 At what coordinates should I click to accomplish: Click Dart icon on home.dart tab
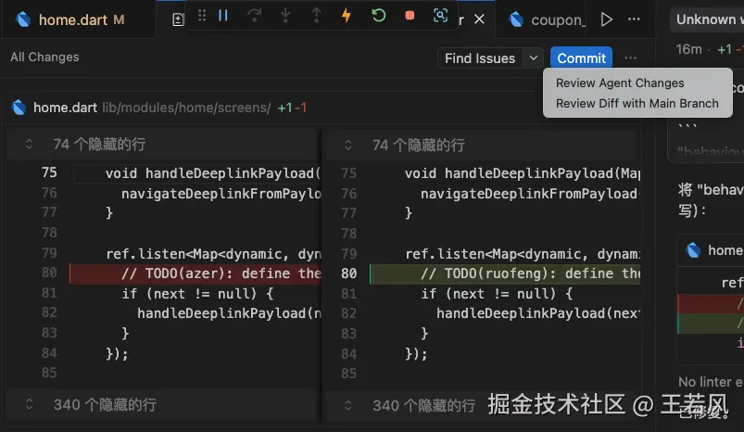pyautogui.click(x=23, y=19)
